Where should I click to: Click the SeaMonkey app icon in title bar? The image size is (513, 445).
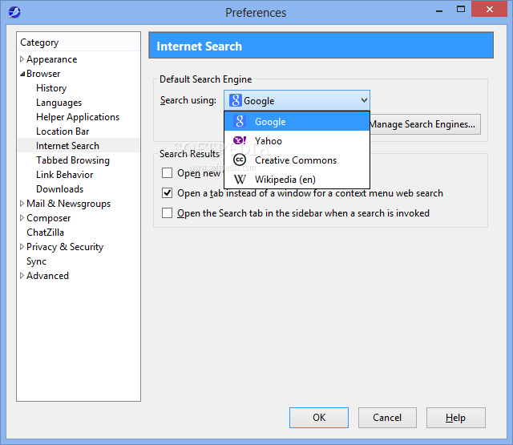(x=14, y=13)
